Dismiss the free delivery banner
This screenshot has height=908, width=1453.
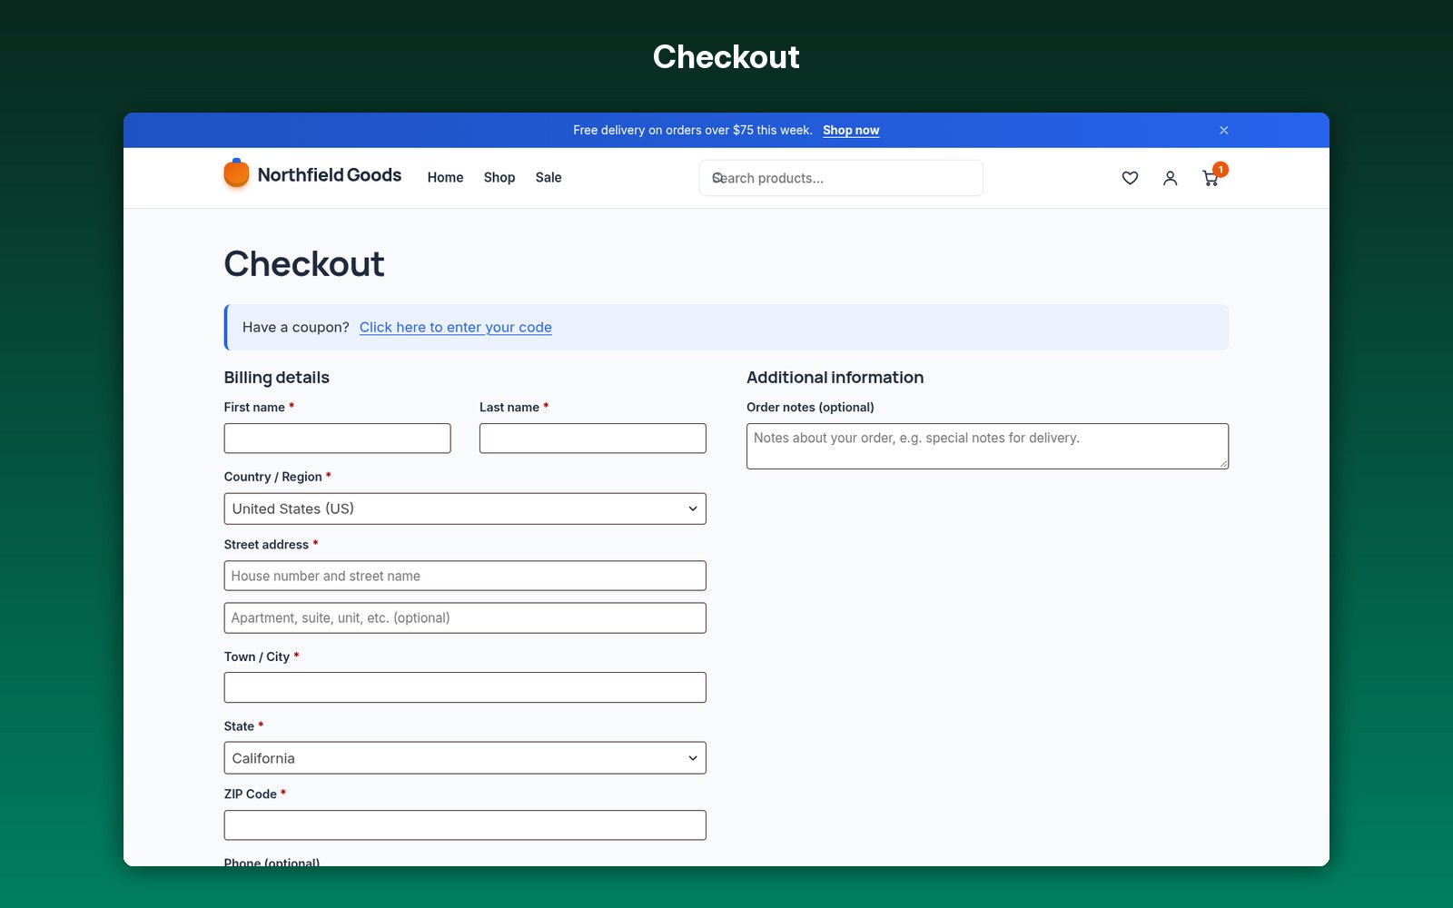tap(1223, 130)
